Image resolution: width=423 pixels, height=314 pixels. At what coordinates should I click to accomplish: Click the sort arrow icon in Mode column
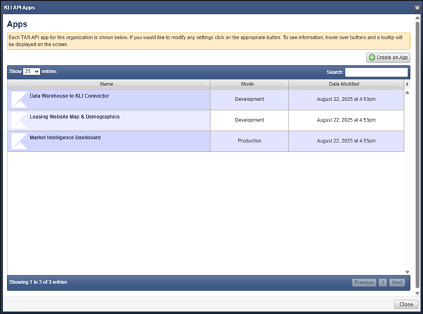tap(285, 85)
